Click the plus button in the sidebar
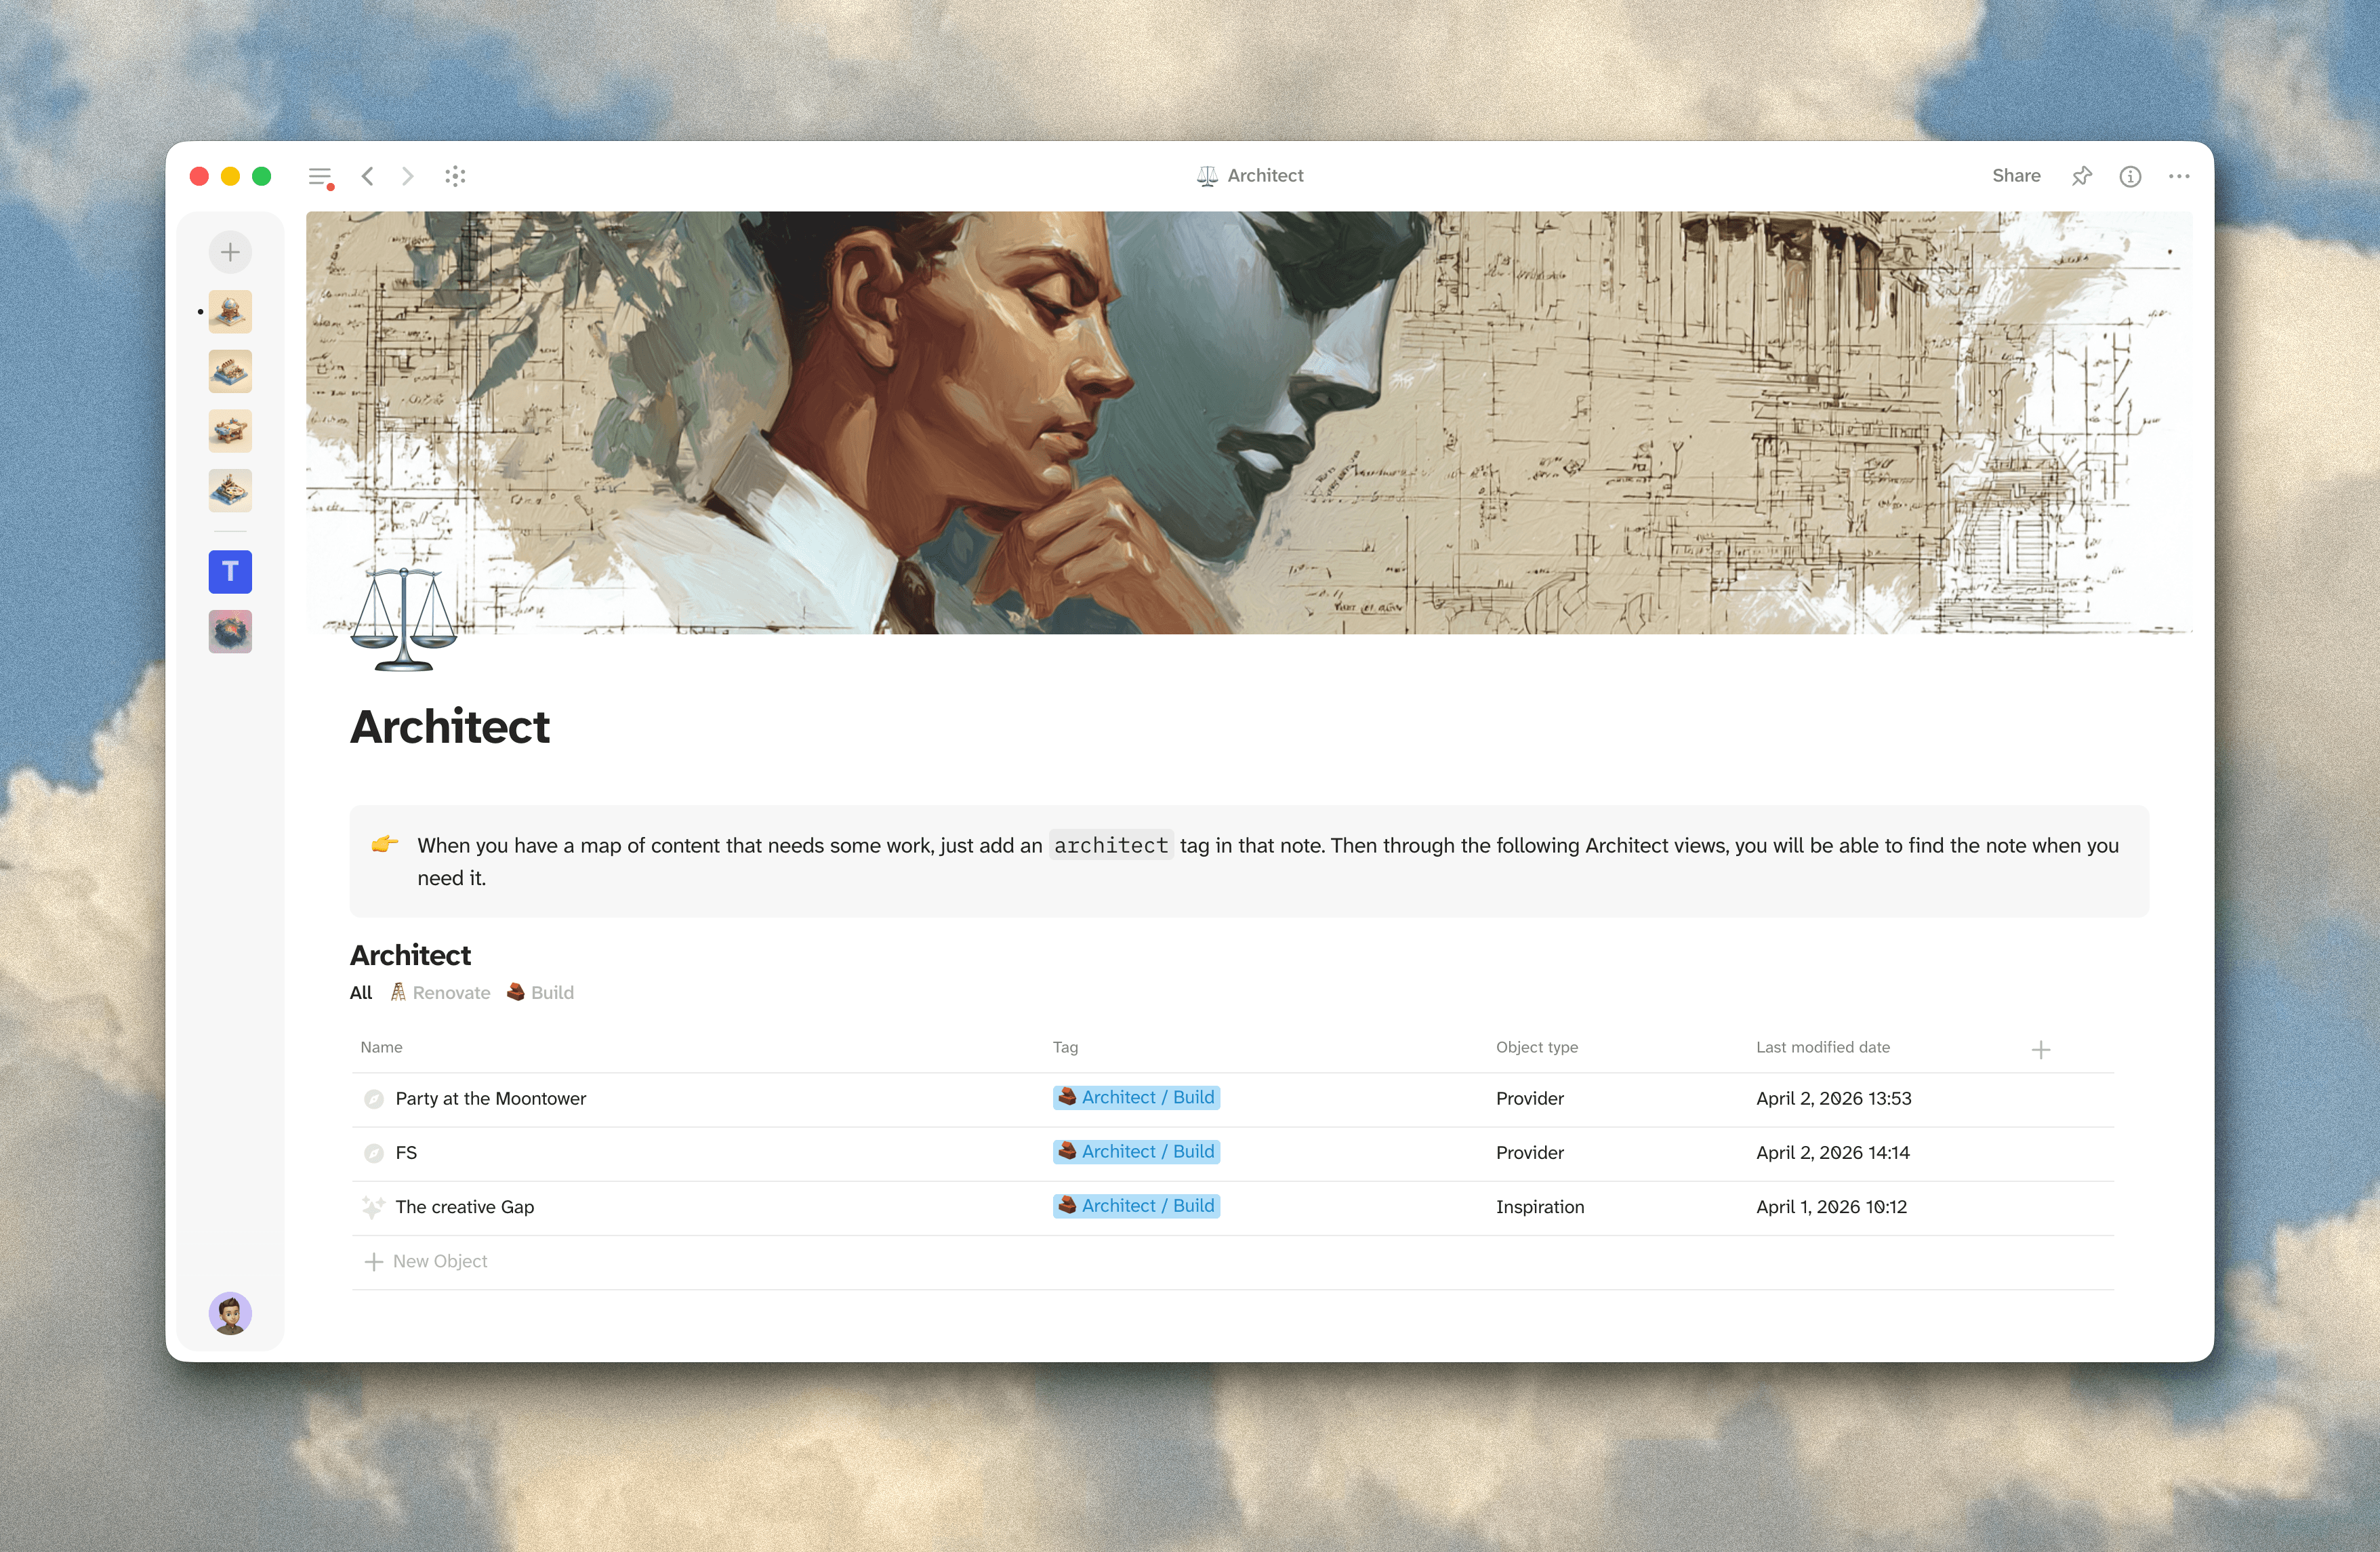The height and width of the screenshot is (1552, 2380). 230,252
